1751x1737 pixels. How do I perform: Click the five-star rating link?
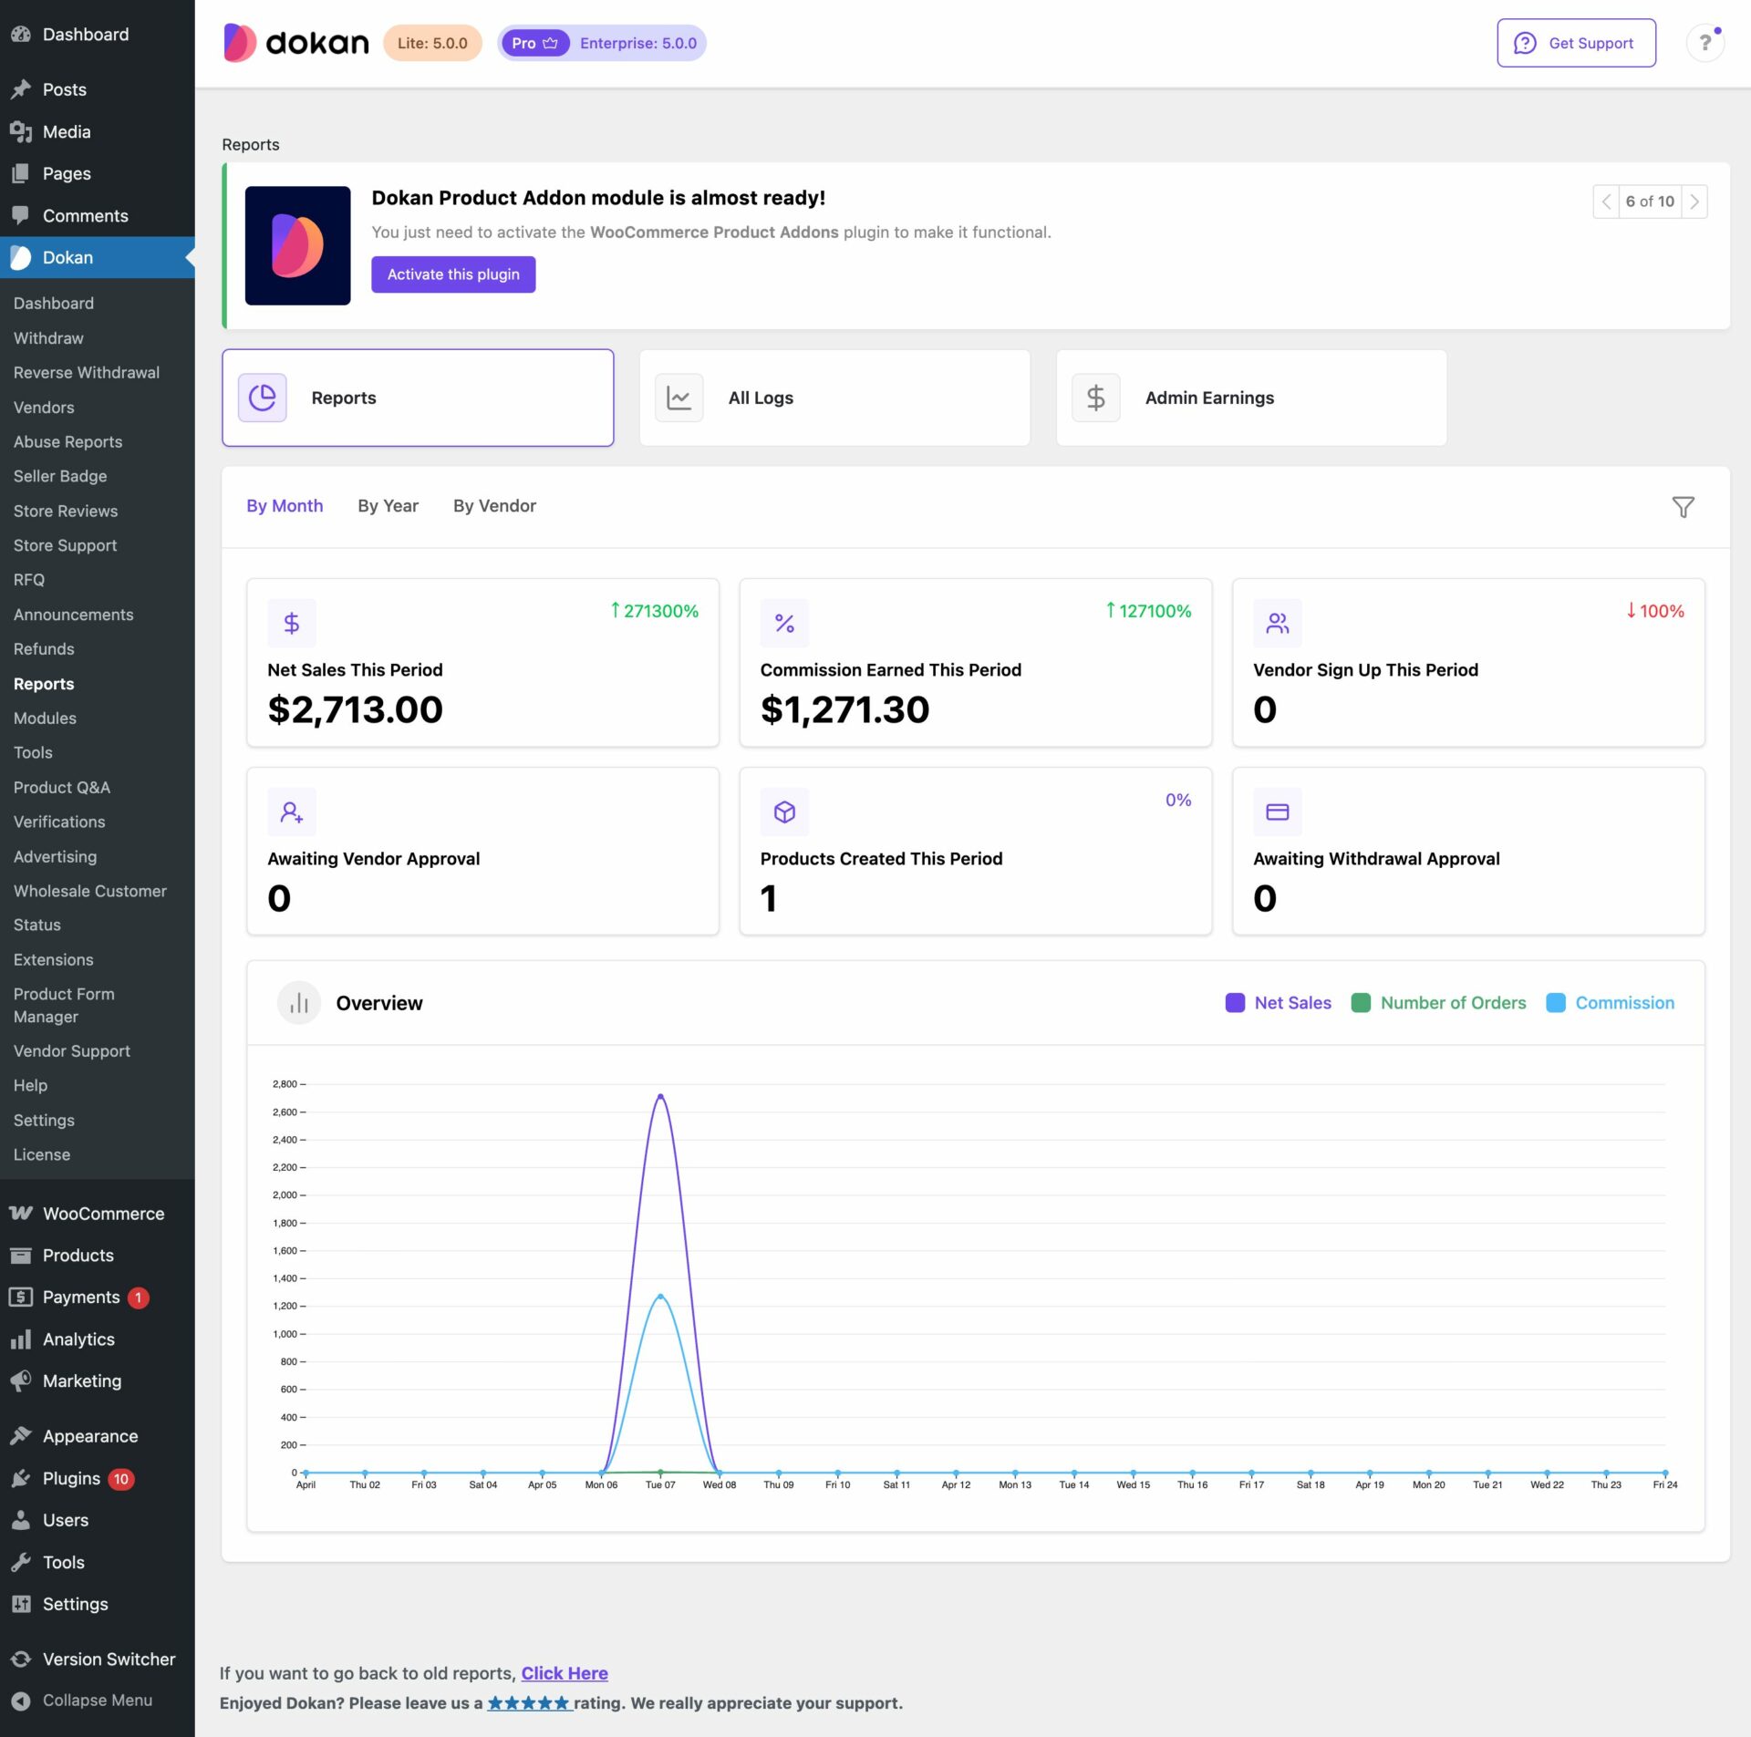529,1703
